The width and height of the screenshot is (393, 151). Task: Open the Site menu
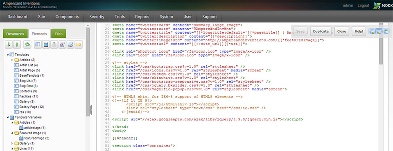coord(42,17)
